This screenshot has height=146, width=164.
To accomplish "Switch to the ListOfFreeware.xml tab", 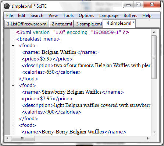I will pos(27,24).
